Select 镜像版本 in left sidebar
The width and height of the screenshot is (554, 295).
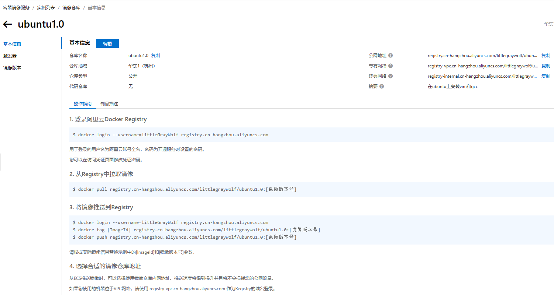pyautogui.click(x=12, y=68)
